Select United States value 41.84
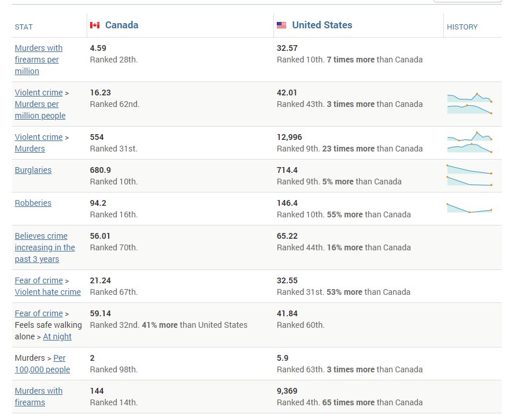 click(287, 313)
